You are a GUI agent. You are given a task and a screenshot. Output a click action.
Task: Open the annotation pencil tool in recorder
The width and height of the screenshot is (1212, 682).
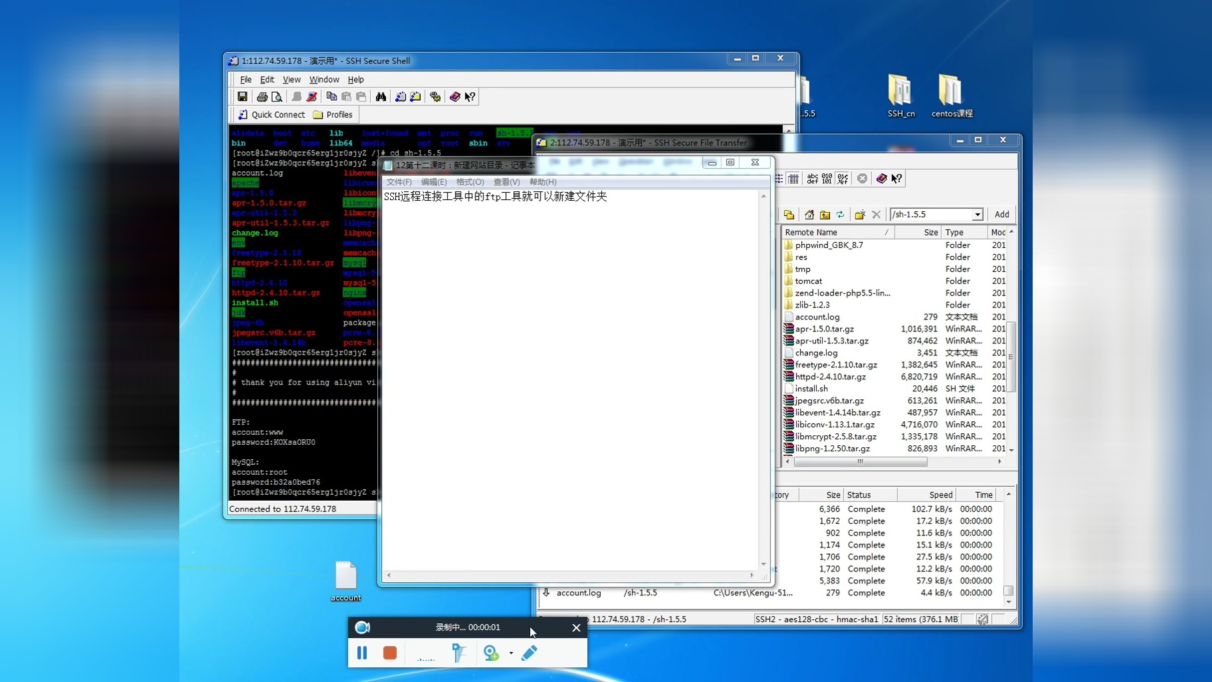529,653
